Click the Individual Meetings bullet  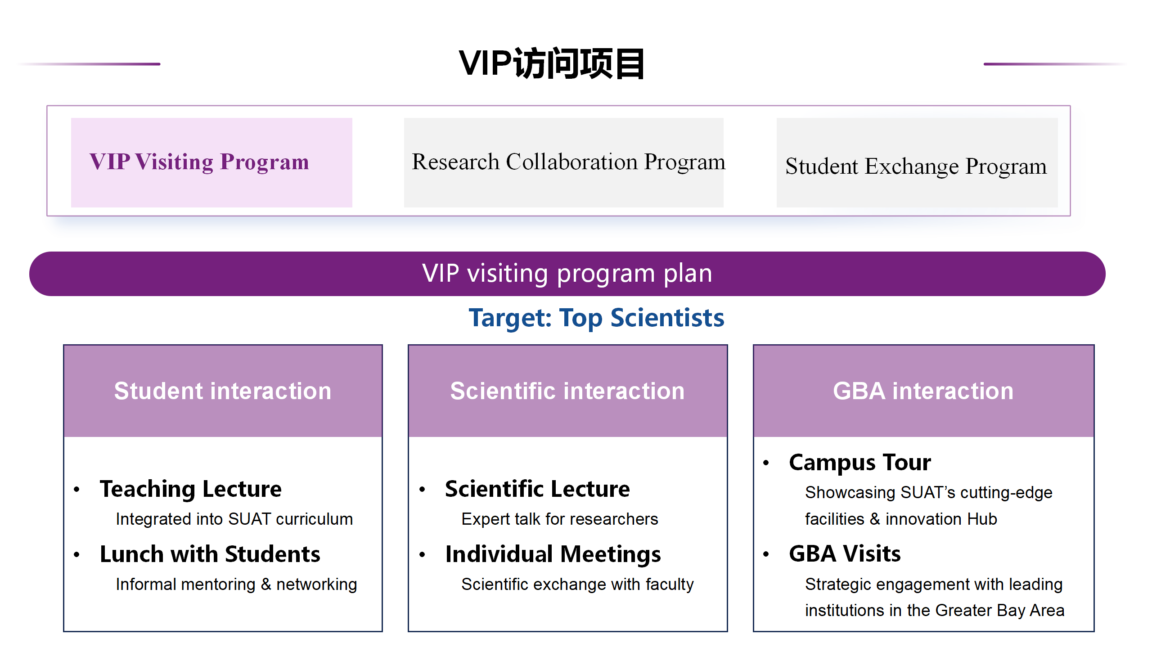[x=553, y=554]
